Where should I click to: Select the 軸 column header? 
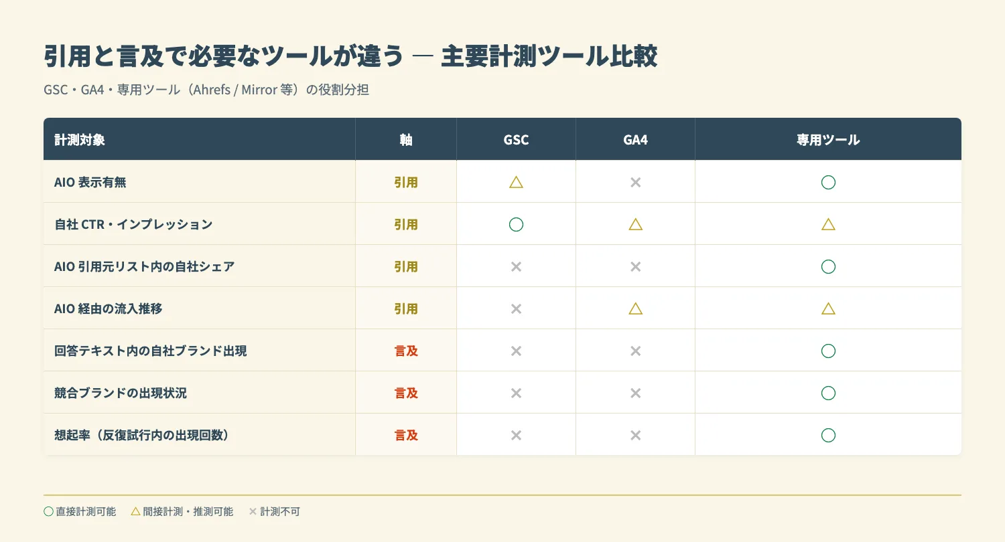tap(406, 140)
